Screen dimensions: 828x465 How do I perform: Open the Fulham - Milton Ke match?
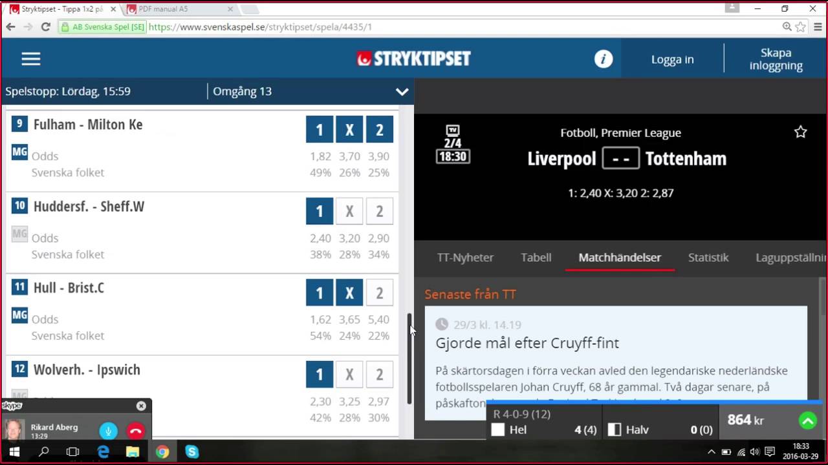point(88,125)
